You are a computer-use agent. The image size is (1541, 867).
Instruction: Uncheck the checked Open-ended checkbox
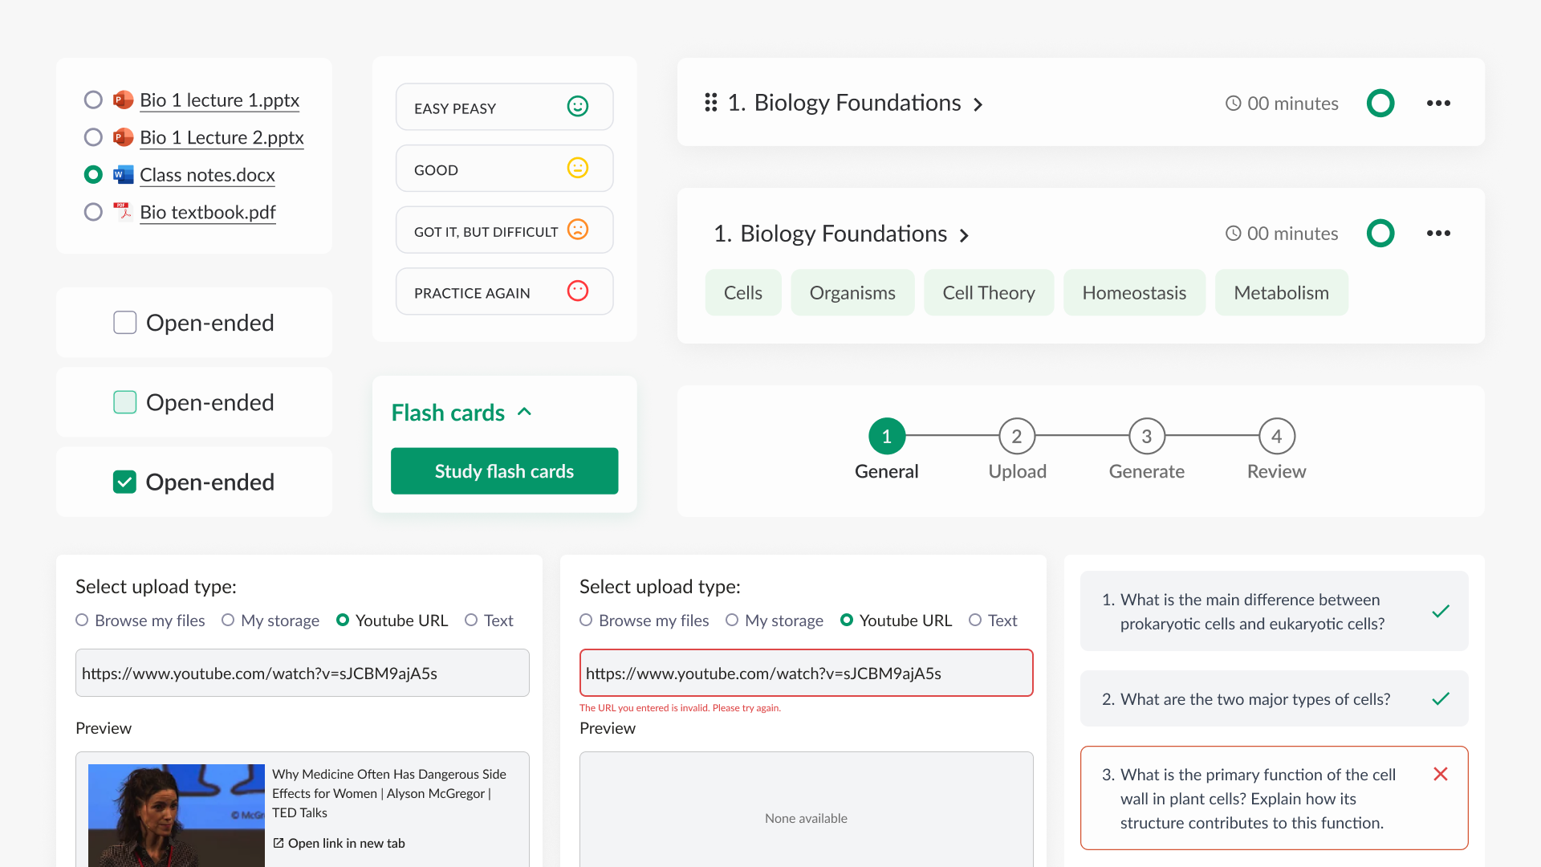124,482
